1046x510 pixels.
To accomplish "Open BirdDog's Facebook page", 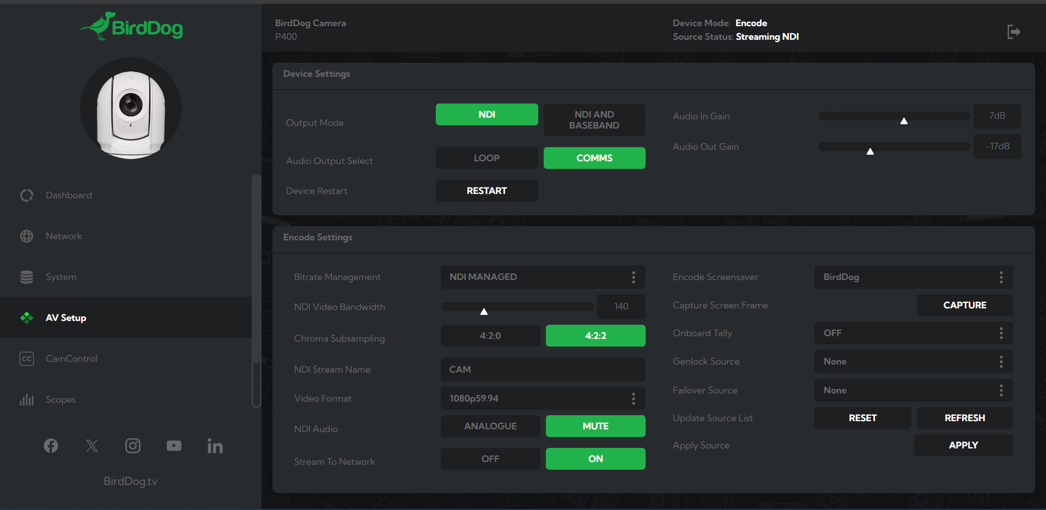I will 51,446.
